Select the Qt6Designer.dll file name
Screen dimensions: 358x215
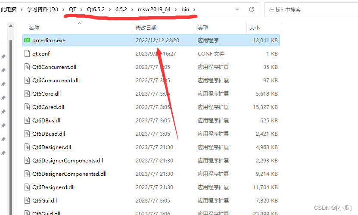(x=52, y=147)
